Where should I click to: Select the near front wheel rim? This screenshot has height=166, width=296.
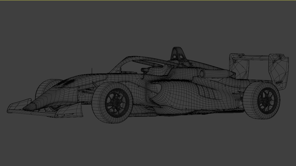click(x=116, y=103)
